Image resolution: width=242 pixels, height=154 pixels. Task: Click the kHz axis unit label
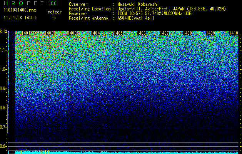point(3,31)
